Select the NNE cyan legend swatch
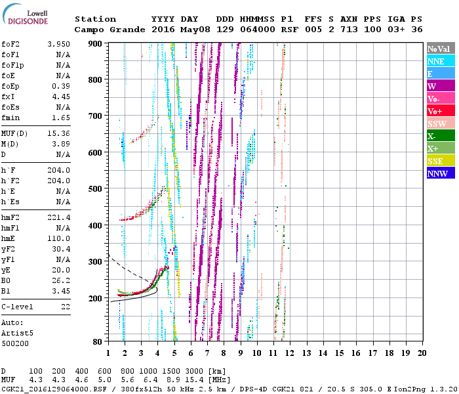The height and width of the screenshot is (394, 459). (x=441, y=61)
